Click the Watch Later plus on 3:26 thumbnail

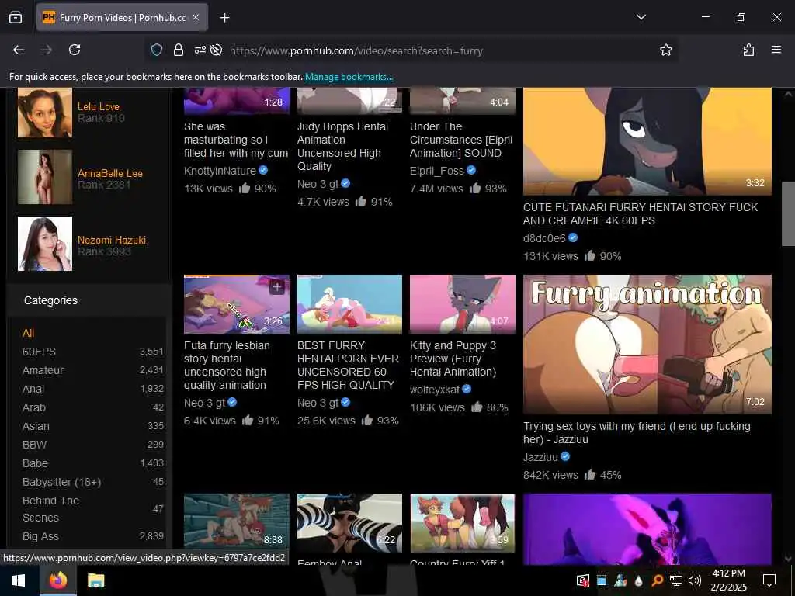[x=277, y=287]
